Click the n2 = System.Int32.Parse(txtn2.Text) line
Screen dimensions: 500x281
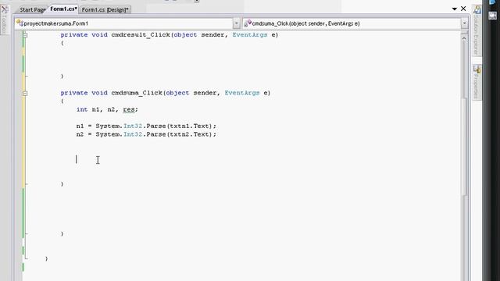[x=146, y=134]
